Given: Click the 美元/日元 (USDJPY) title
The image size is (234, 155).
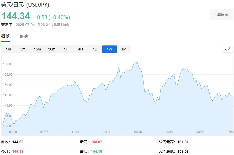Looking at the screenshot, I should point(25,5).
